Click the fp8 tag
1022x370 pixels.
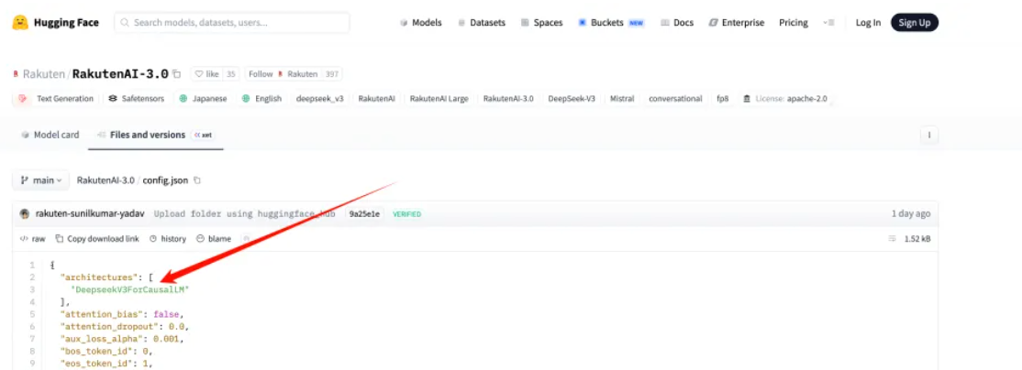[x=723, y=99]
